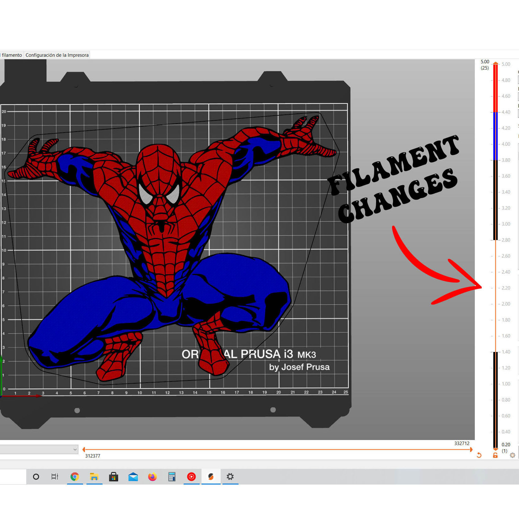Image resolution: width=519 pixels, height=519 pixels.
Task: Click the 1.00 ruler tick label
Action: click(506, 384)
